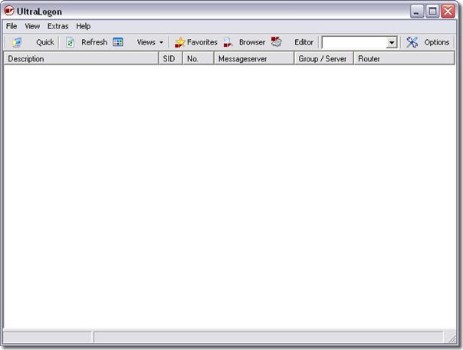Click inside the toolbar combo box field
Image resolution: width=463 pixels, height=350 pixels.
354,42
